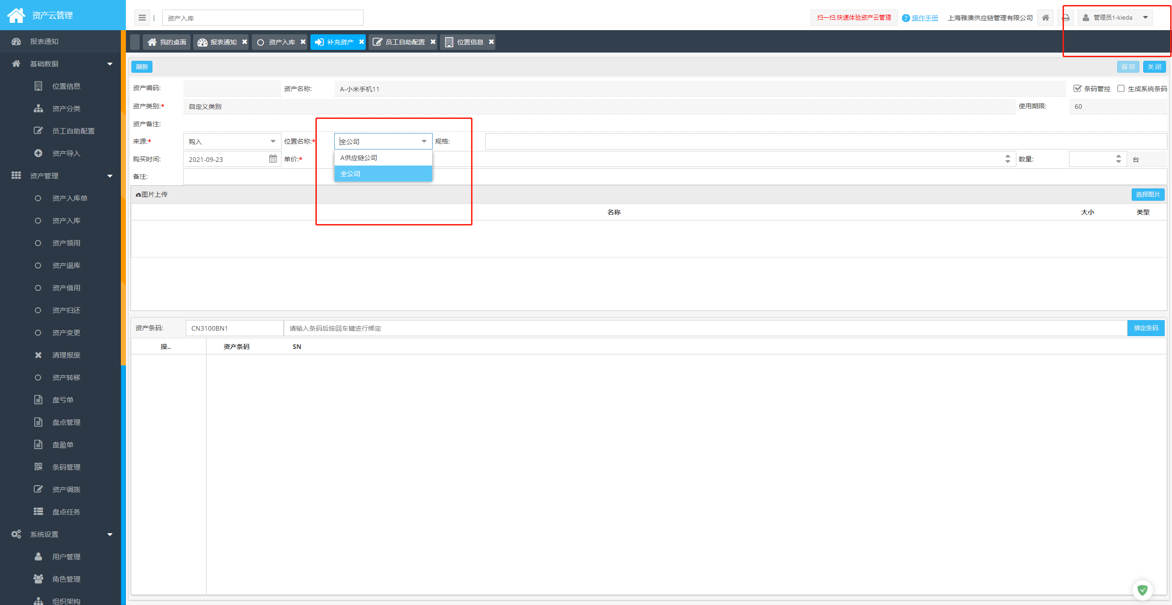Click the 选择图片 button
Image resolution: width=1172 pixels, height=605 pixels.
tap(1148, 194)
